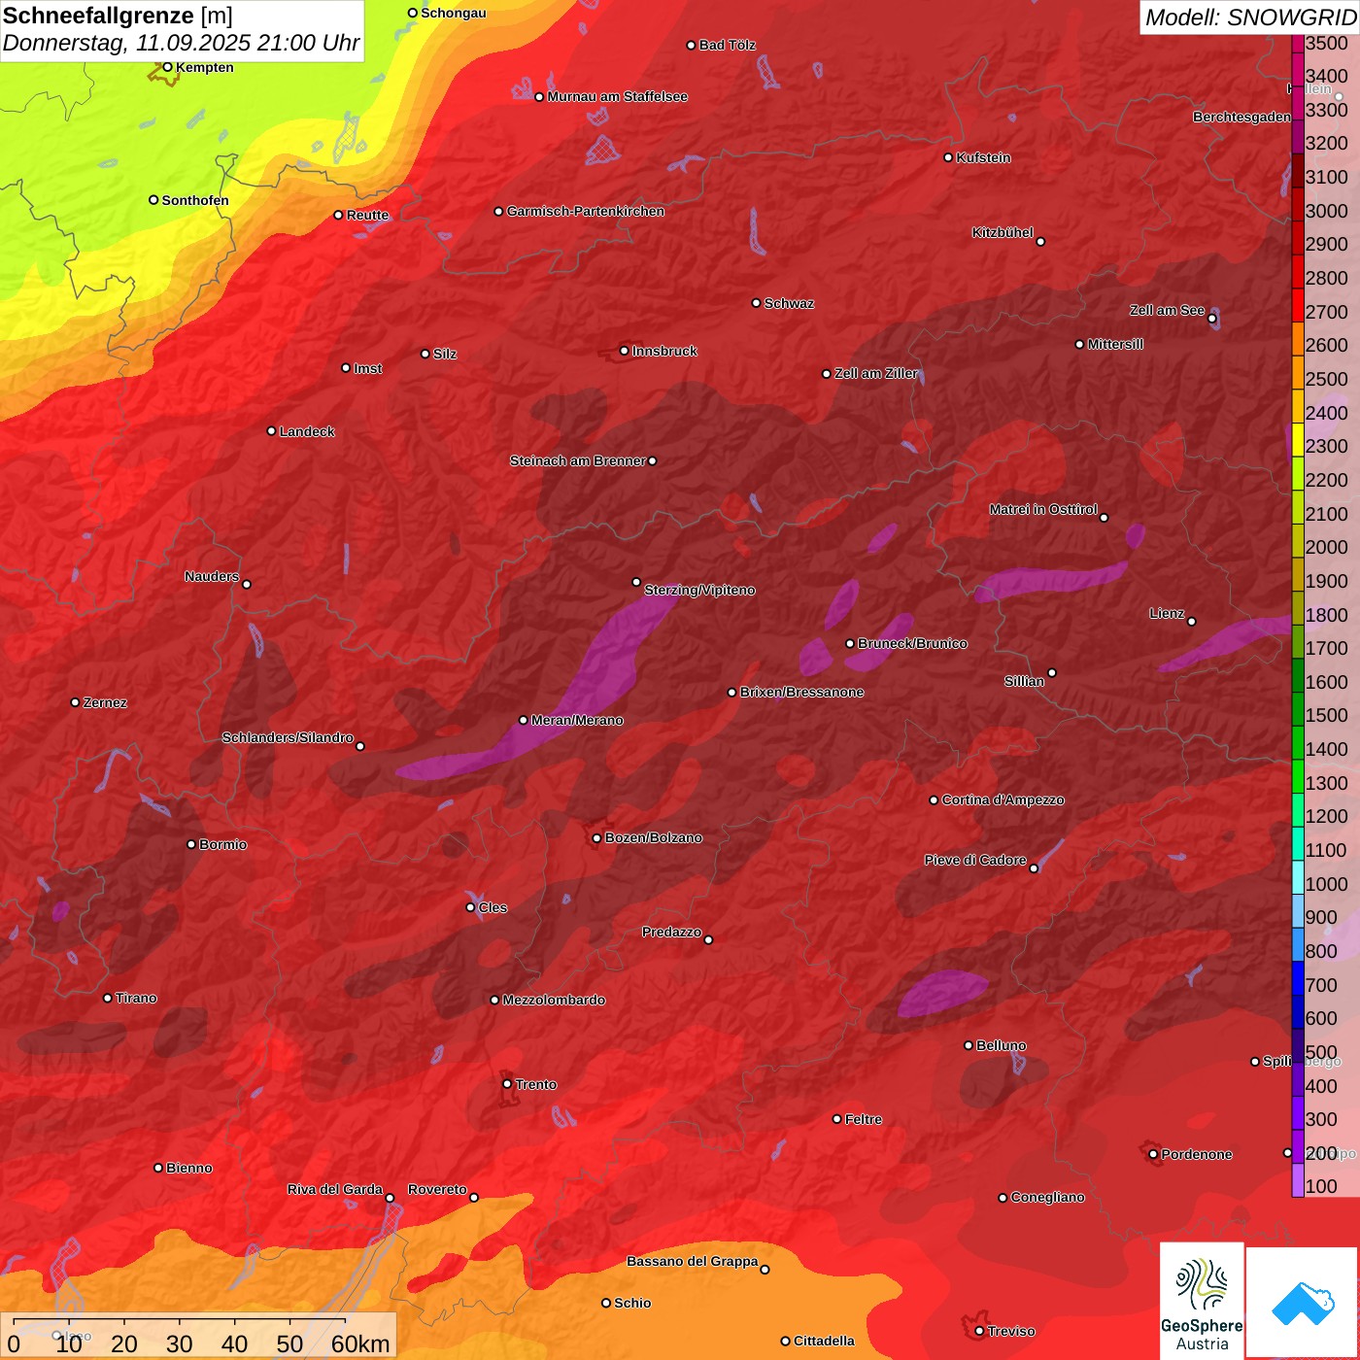Click the Berchtesgaden label
The height and width of the screenshot is (1360, 1360).
click(x=1242, y=117)
